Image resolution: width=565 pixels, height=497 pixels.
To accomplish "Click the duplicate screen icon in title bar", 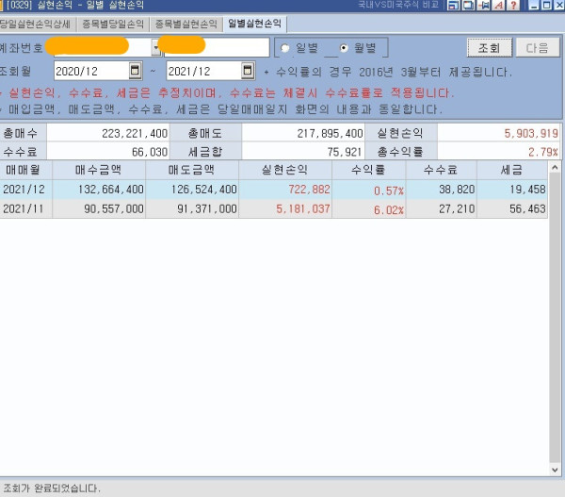I will click(468, 5).
